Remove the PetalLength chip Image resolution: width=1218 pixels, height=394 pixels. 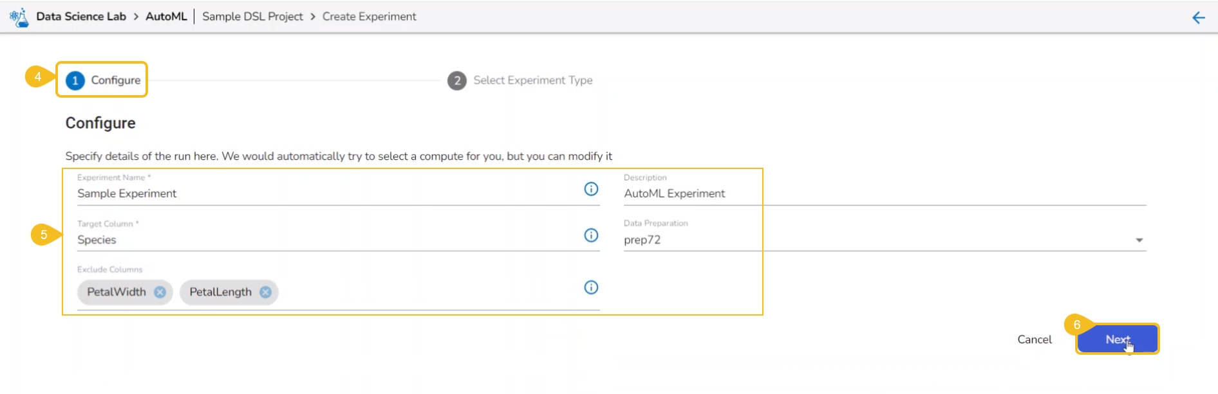[265, 292]
